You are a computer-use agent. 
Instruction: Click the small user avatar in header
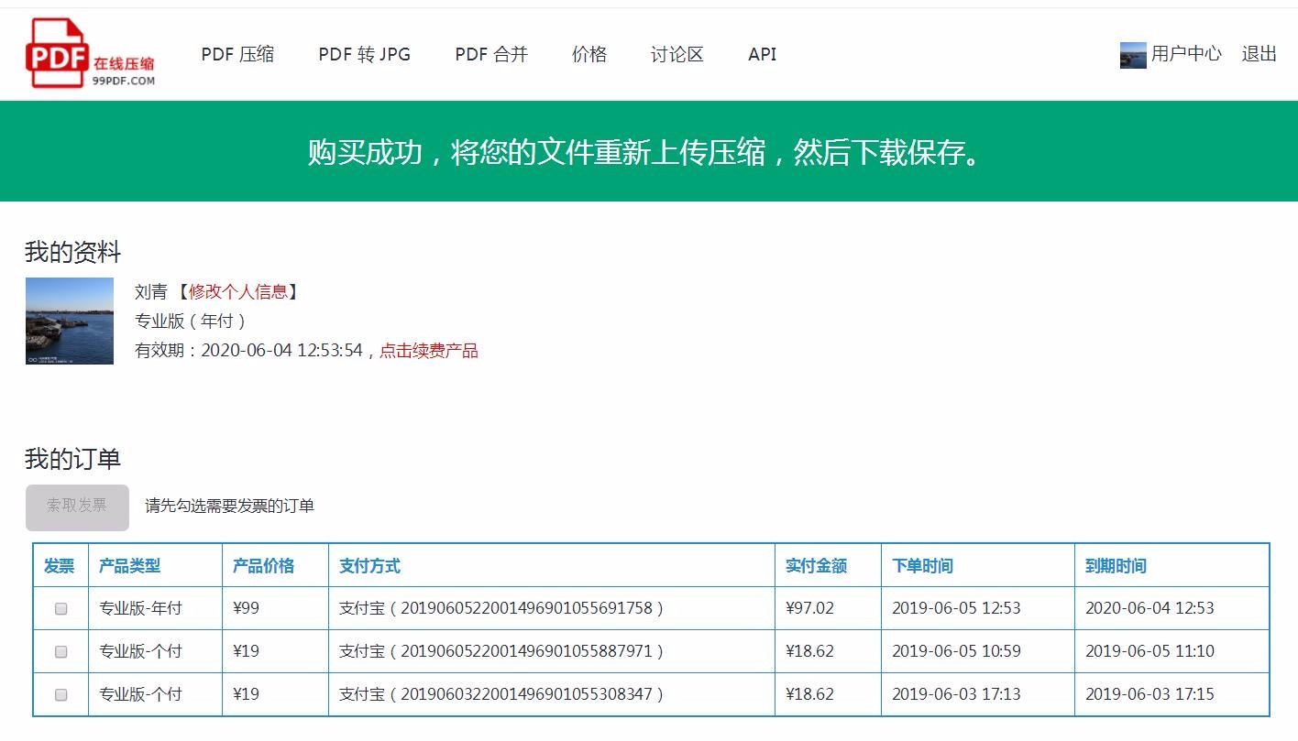[x=1133, y=55]
